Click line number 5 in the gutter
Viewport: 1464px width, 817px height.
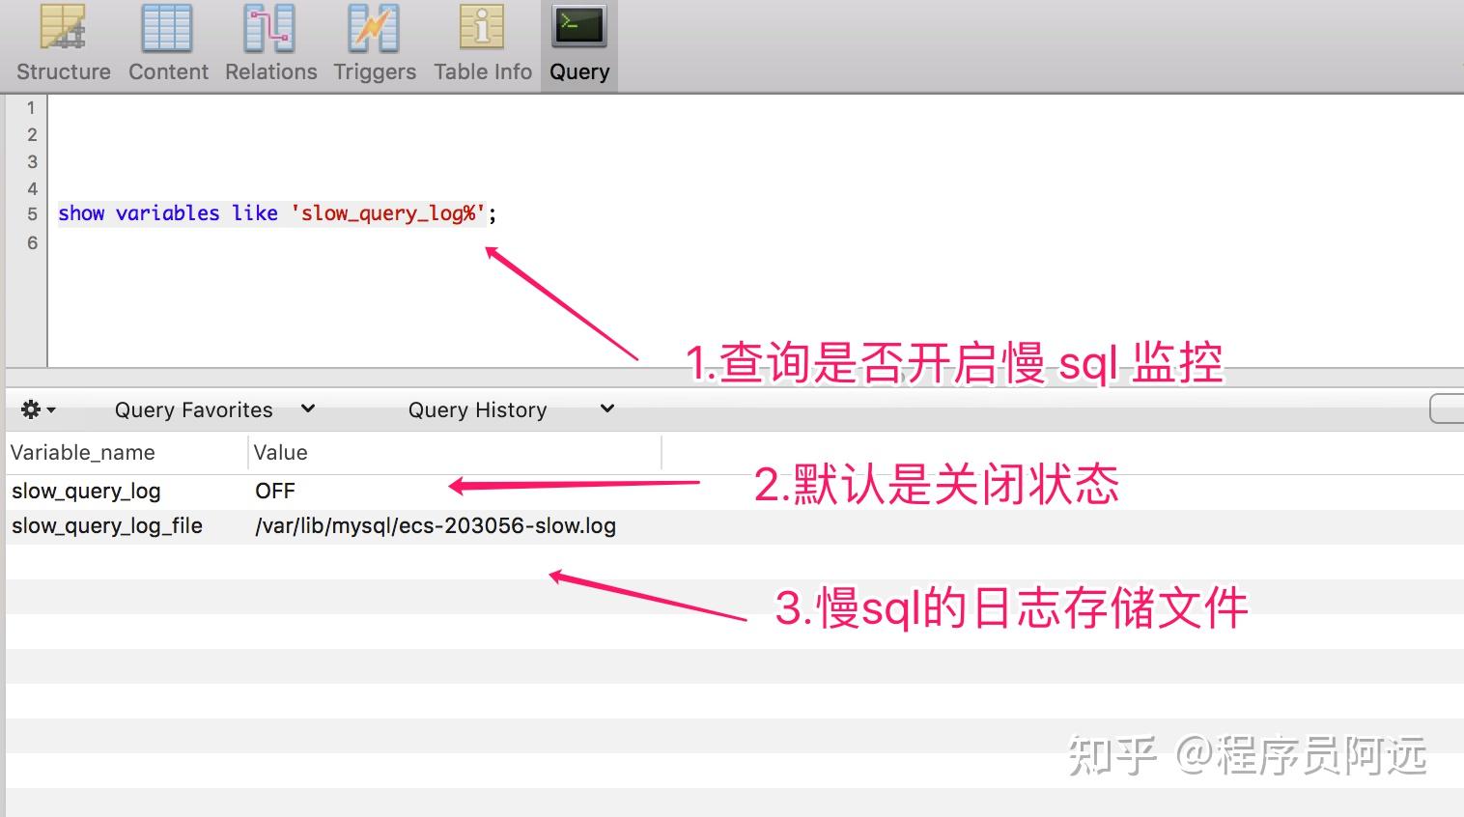point(30,213)
